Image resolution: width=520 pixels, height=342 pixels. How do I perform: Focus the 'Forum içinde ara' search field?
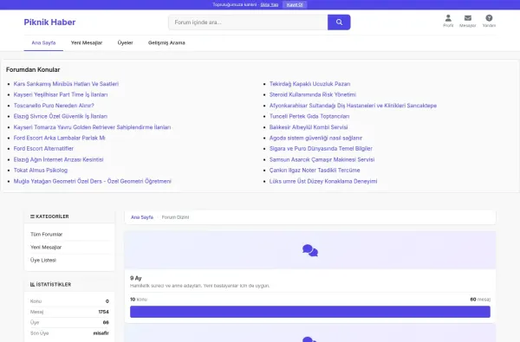248,23
